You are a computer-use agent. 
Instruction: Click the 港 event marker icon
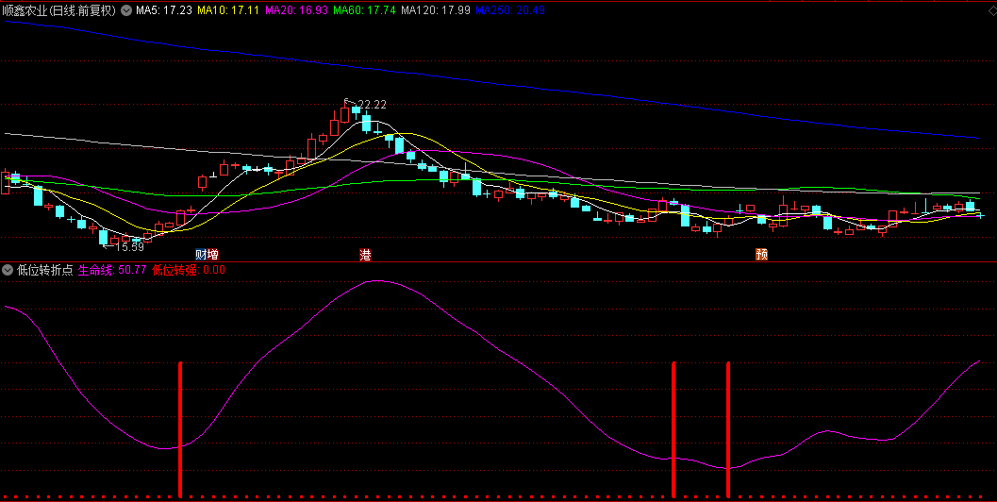[x=366, y=255]
